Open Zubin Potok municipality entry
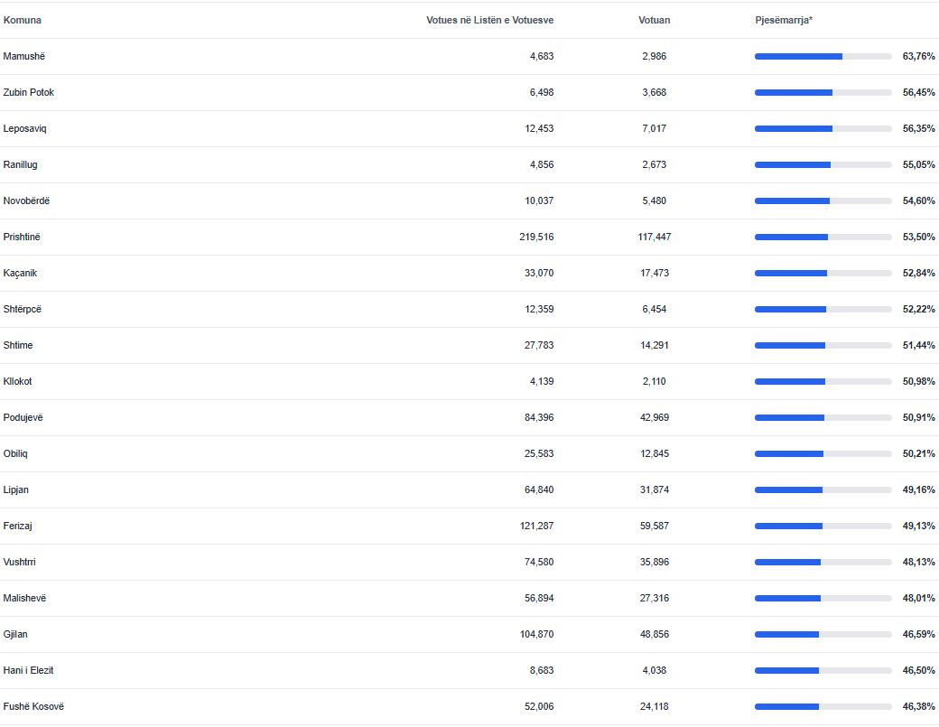This screenshot has height=727, width=939. pos(29,92)
